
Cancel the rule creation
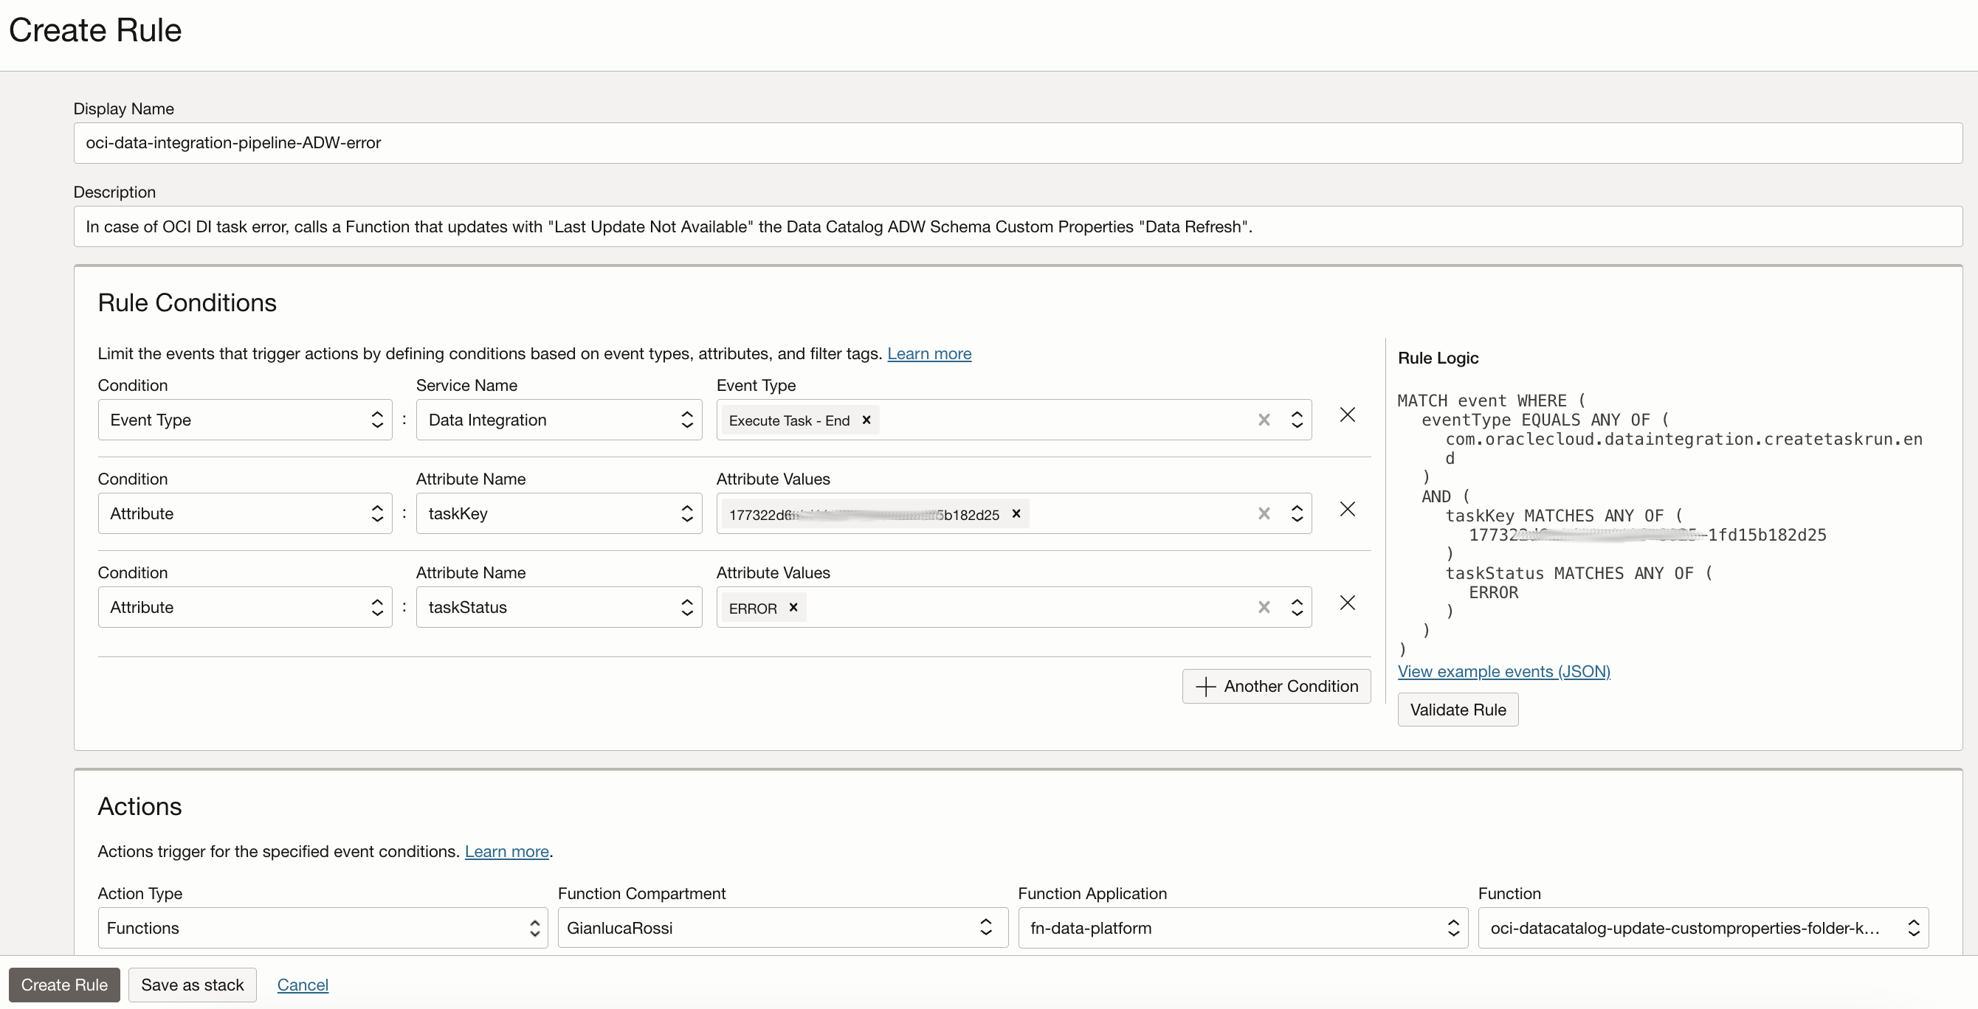303,985
